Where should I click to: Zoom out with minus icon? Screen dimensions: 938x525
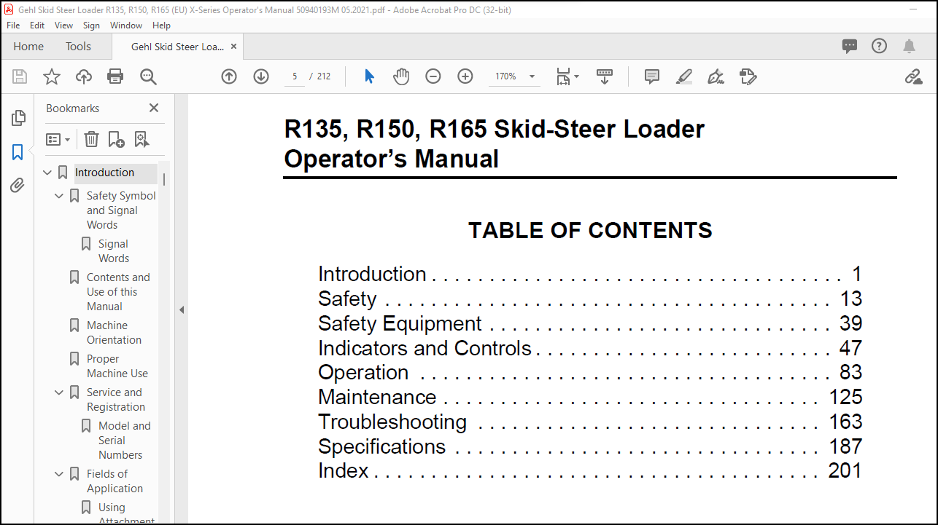(x=433, y=76)
